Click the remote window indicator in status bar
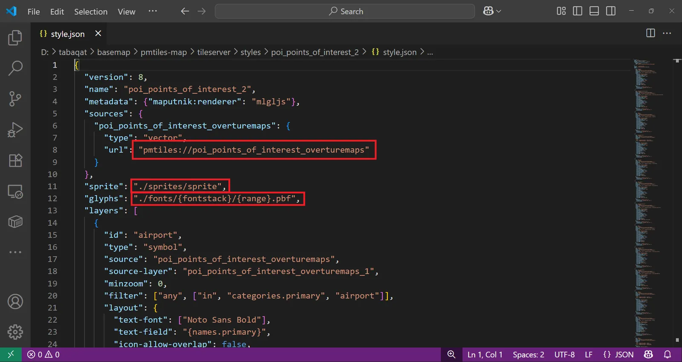The height and width of the screenshot is (362, 682). click(x=11, y=354)
